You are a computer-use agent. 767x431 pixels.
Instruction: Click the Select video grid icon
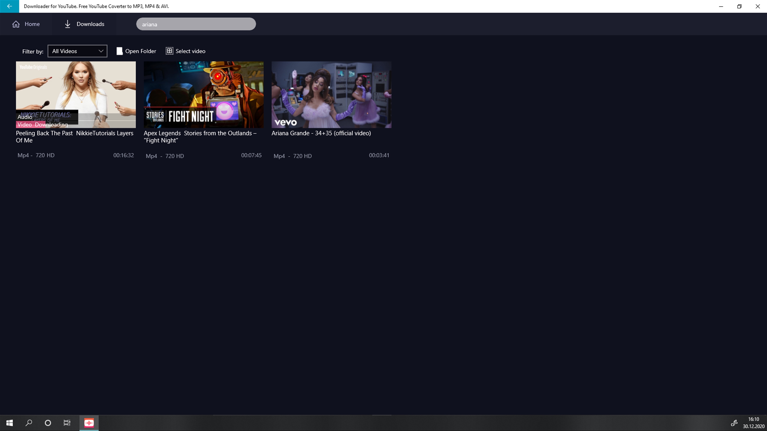169,51
